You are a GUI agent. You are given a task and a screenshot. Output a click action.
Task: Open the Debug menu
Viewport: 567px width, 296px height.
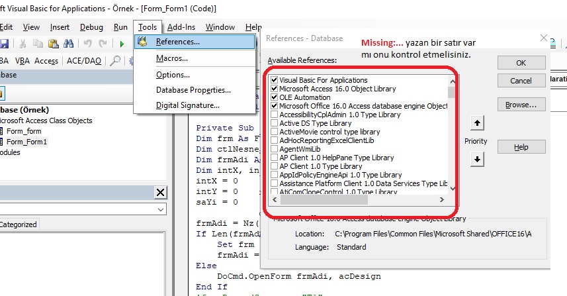(x=91, y=27)
